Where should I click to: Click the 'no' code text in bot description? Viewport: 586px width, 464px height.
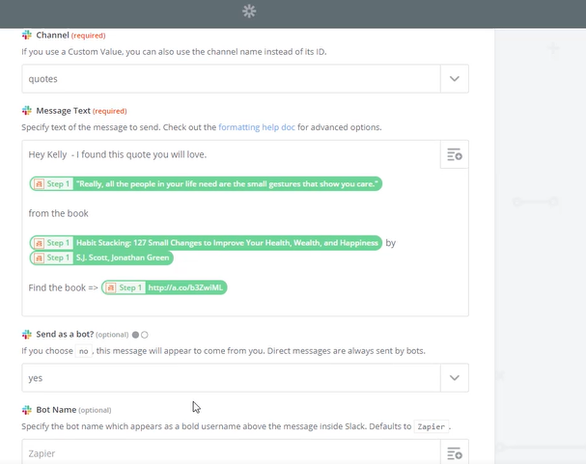pos(84,351)
